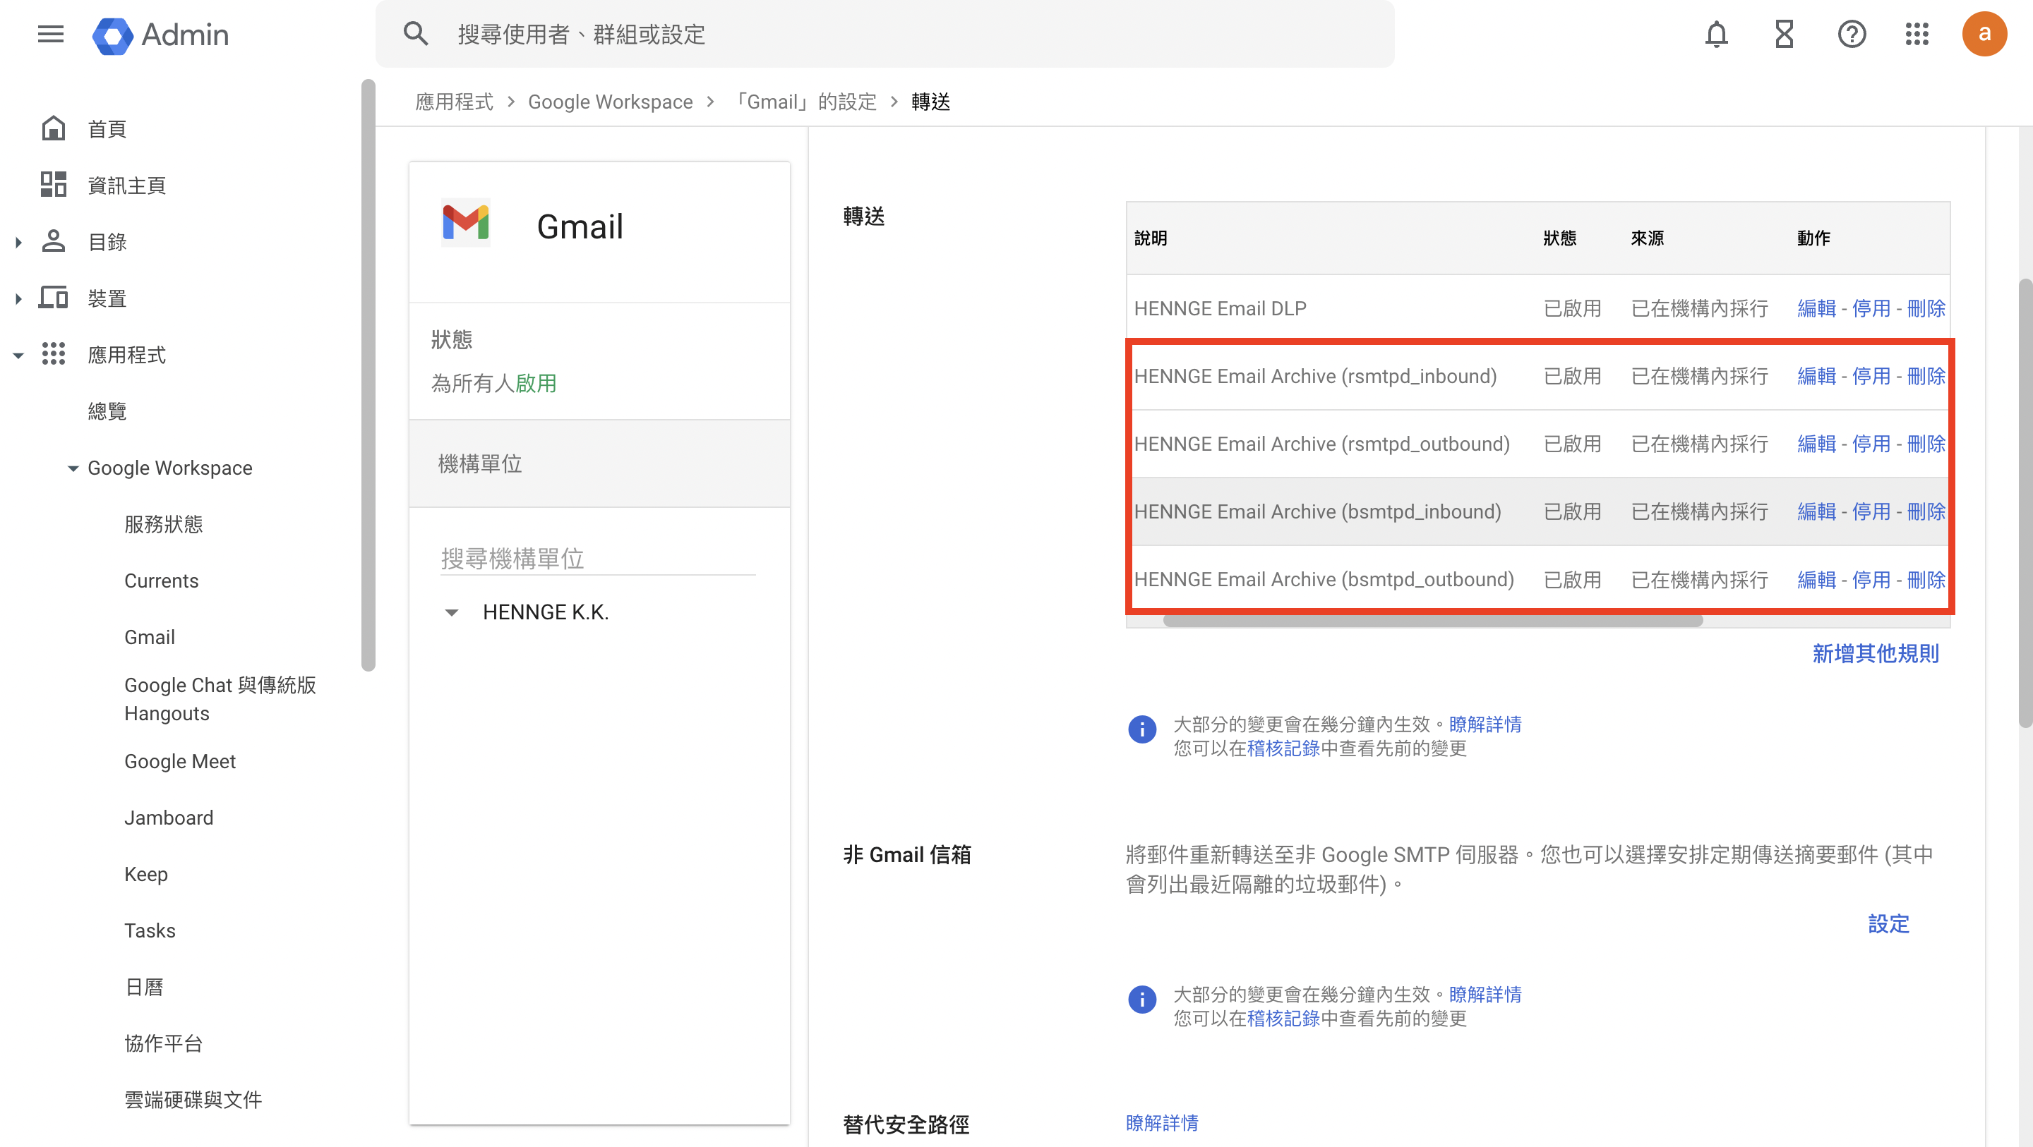This screenshot has width=2033, height=1147.
Task: Open Google Chat 與傳統版 Hangouts
Action: pyautogui.click(x=220, y=699)
